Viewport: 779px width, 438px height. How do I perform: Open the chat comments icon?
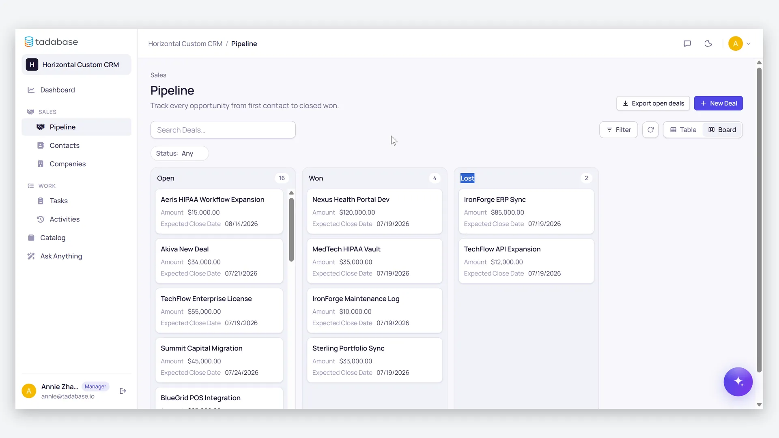click(687, 43)
